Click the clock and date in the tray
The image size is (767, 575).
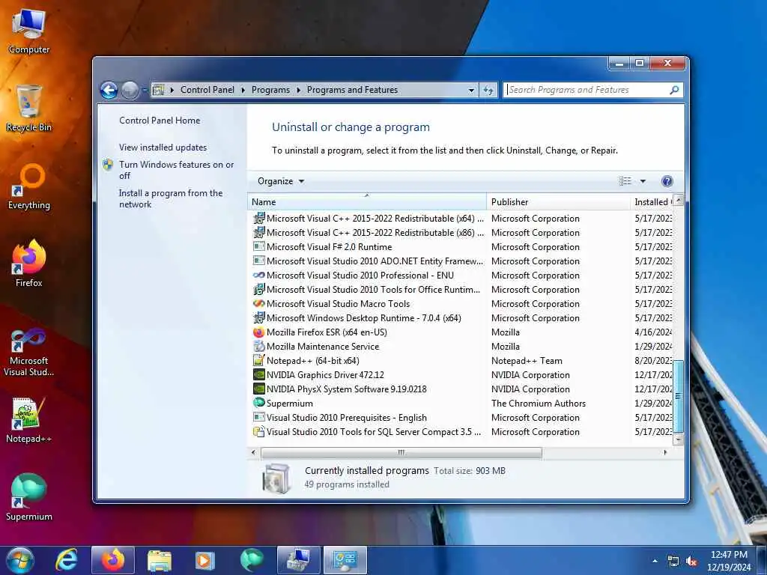click(x=729, y=561)
